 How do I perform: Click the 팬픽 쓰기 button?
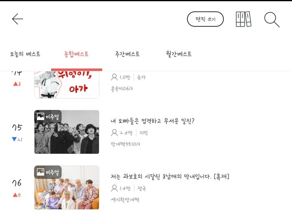click(x=205, y=19)
